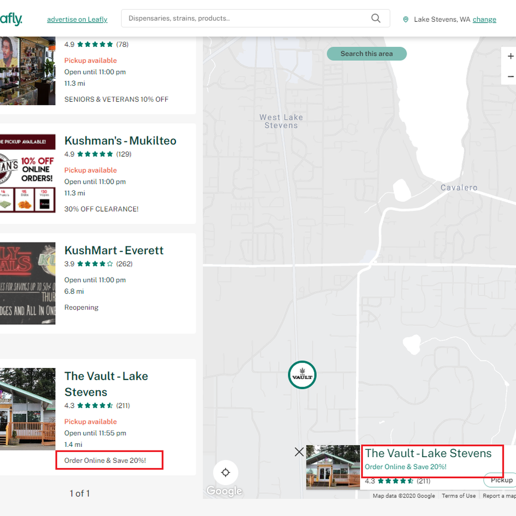This screenshot has width=516, height=516.
Task: Click Open until 11:55 pm text
Action: point(95,433)
